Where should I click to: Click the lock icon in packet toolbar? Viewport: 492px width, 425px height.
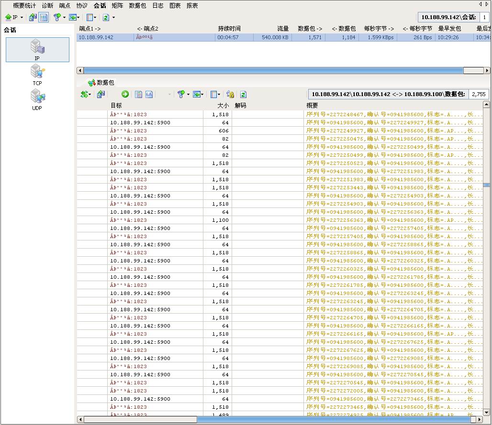pyautogui.click(x=230, y=95)
